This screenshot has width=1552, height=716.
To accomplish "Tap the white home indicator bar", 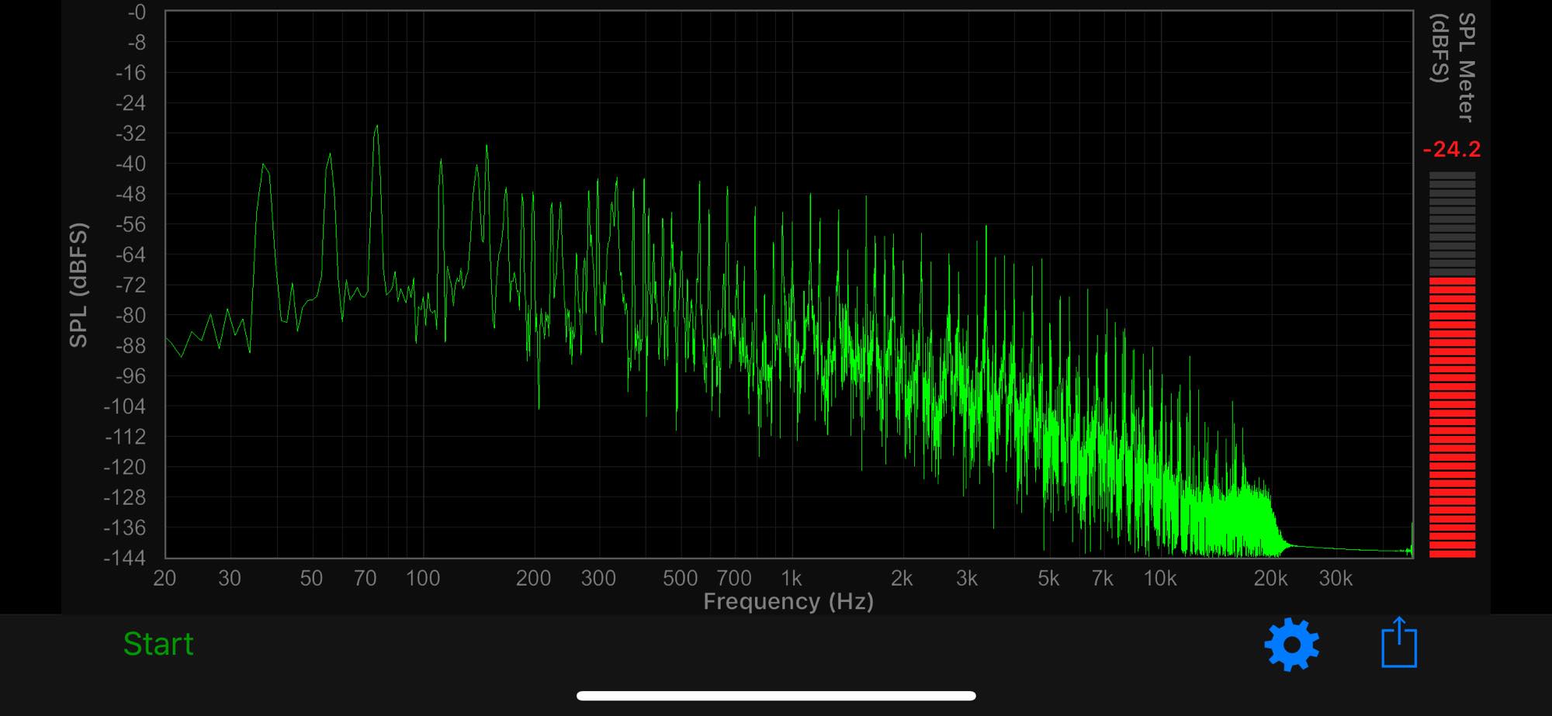I will pos(776,696).
